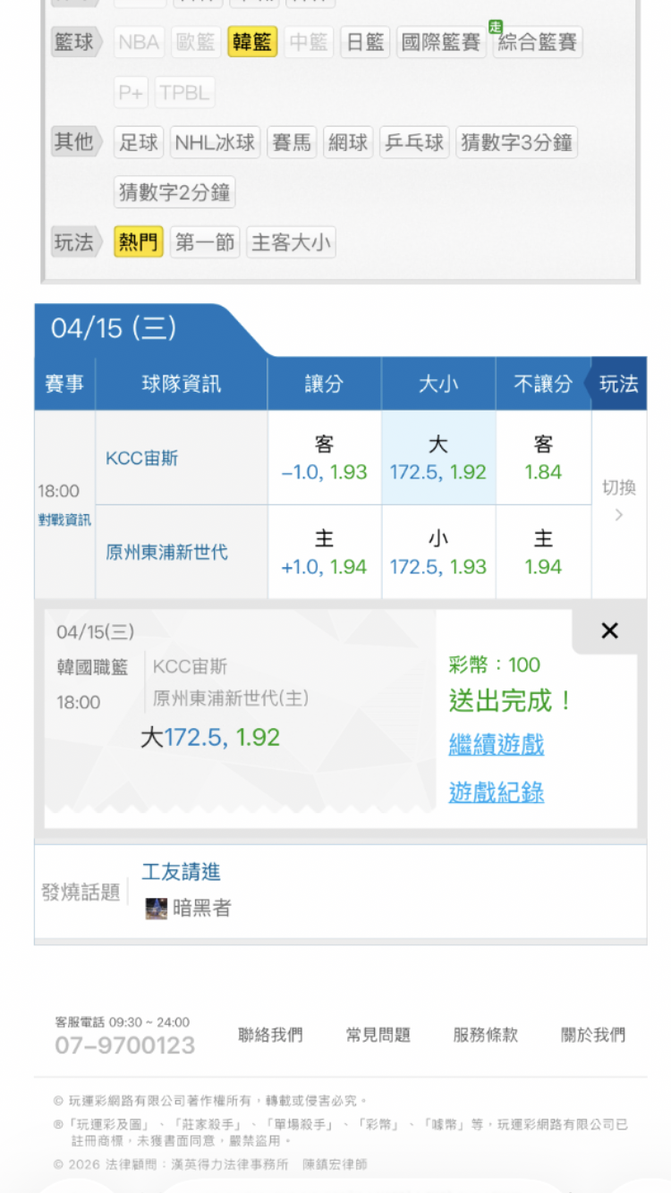Open the 工友請進 hot topic
This screenshot has height=1193, width=671.
pos(181,872)
